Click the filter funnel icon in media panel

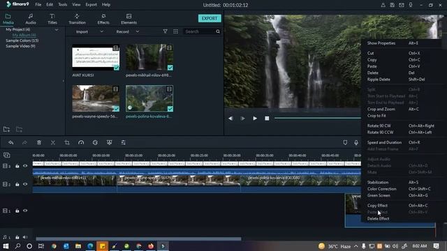(x=165, y=31)
